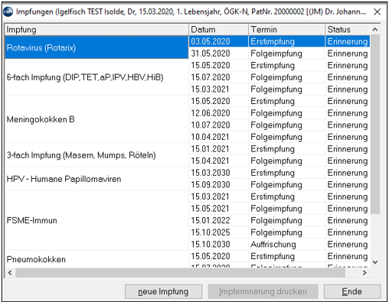Click the Status column header

(x=348, y=30)
